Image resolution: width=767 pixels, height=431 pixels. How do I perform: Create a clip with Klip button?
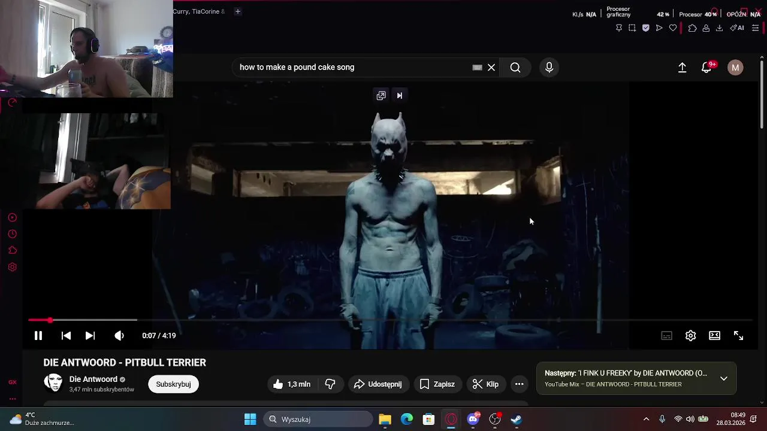(486, 384)
